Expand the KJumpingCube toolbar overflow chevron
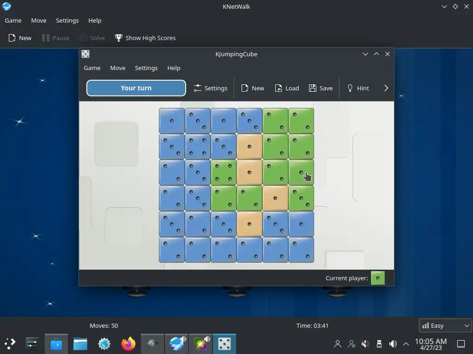Viewport: 473px width, 354px height. 386,88
